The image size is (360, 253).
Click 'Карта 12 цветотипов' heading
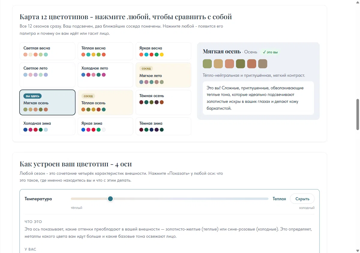(126, 17)
